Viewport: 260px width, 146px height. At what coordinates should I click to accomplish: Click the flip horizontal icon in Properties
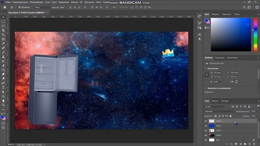[x=232, y=82]
